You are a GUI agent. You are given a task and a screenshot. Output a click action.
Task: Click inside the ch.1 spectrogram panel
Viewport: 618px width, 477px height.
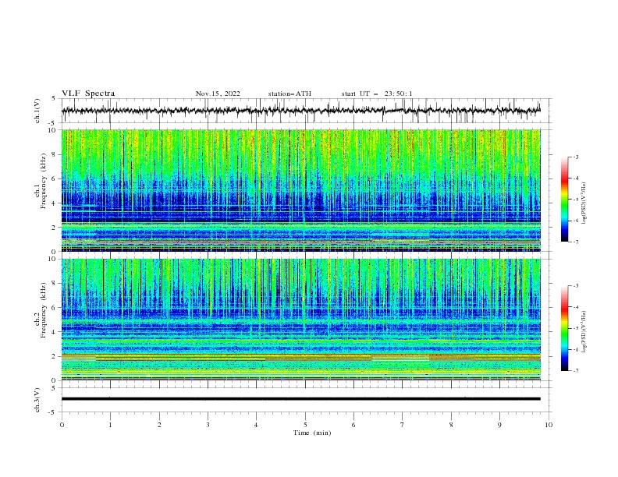[x=301, y=190]
